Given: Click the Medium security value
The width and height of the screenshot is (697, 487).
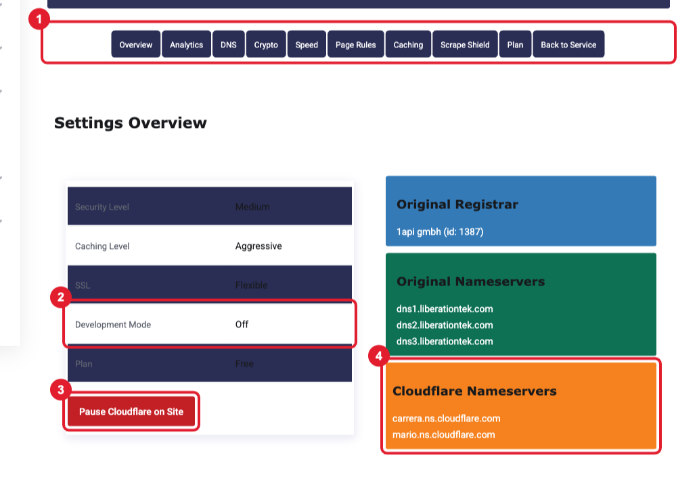Looking at the screenshot, I should click(x=252, y=207).
